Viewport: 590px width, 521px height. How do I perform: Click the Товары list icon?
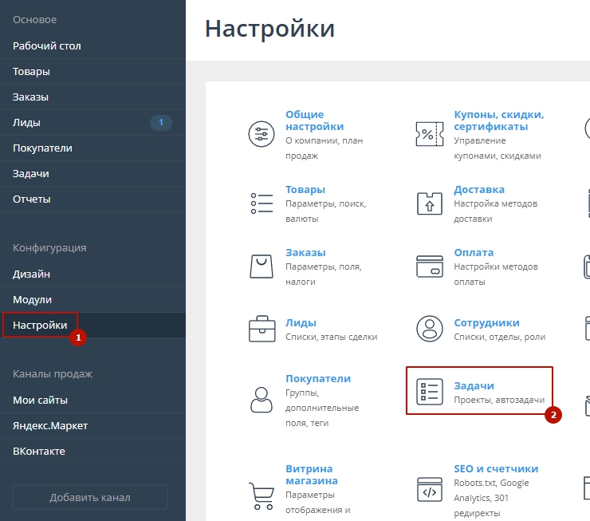261,203
